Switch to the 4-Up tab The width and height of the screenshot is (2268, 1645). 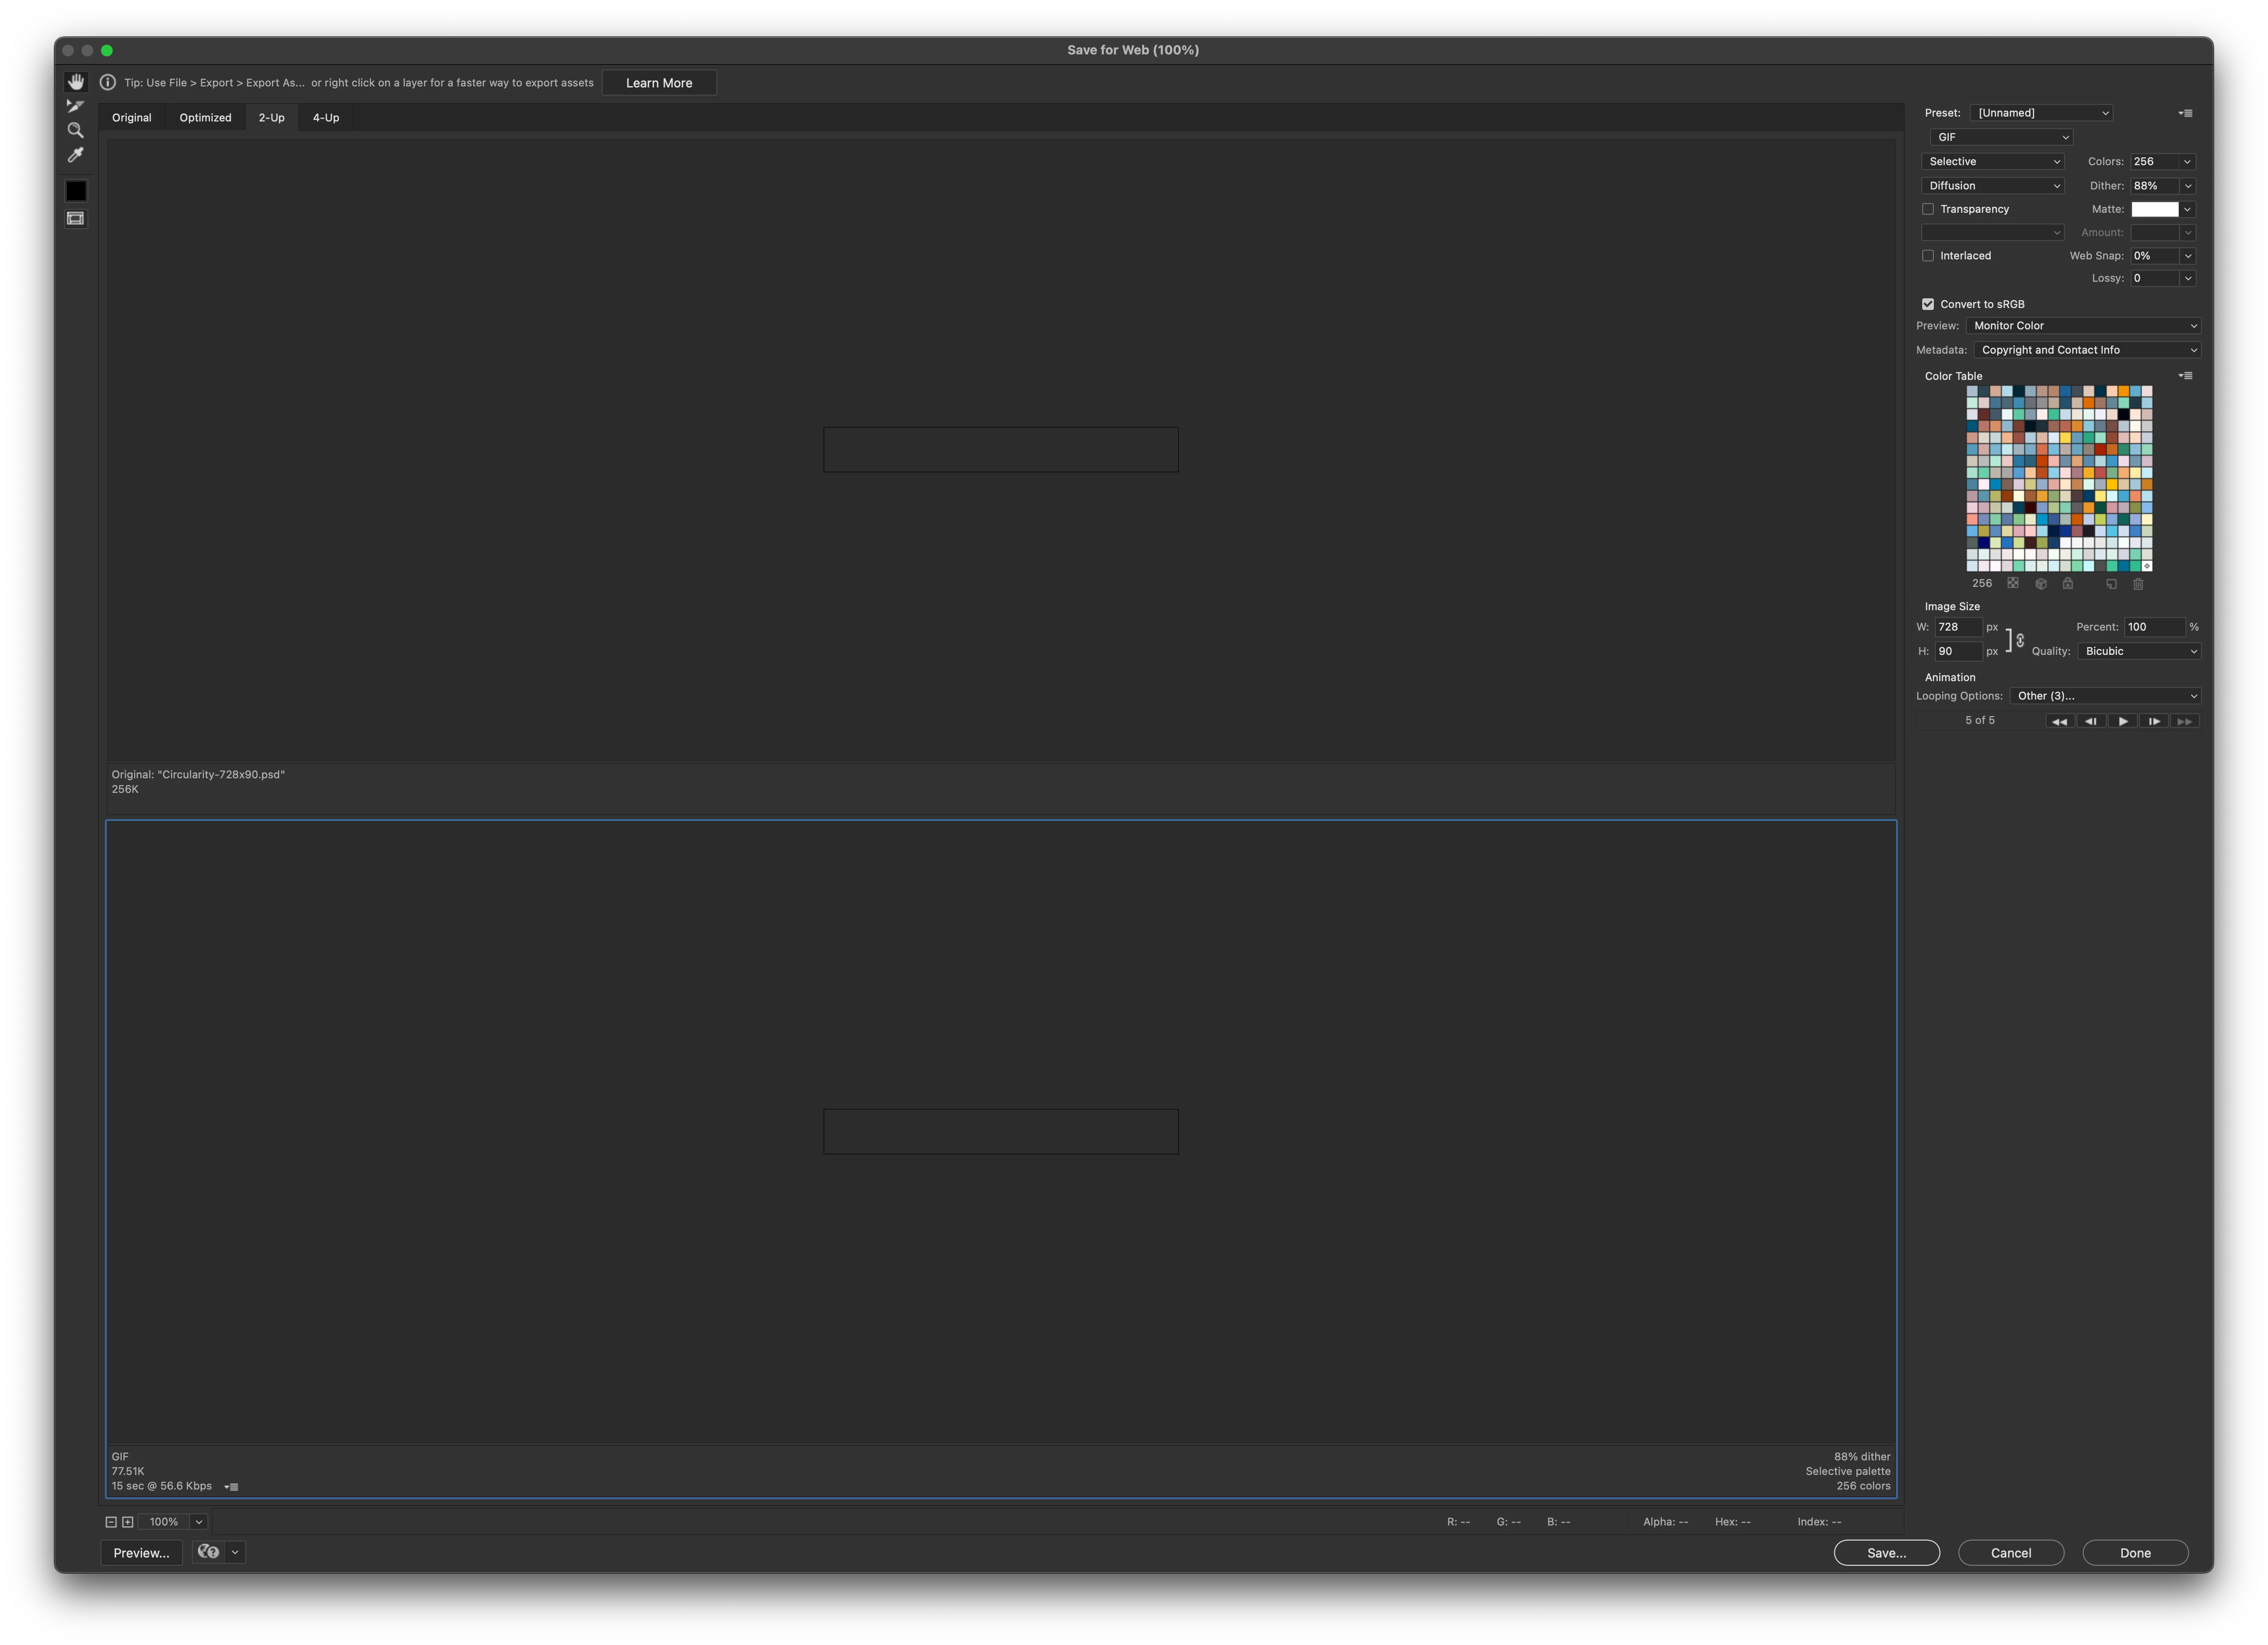click(326, 117)
